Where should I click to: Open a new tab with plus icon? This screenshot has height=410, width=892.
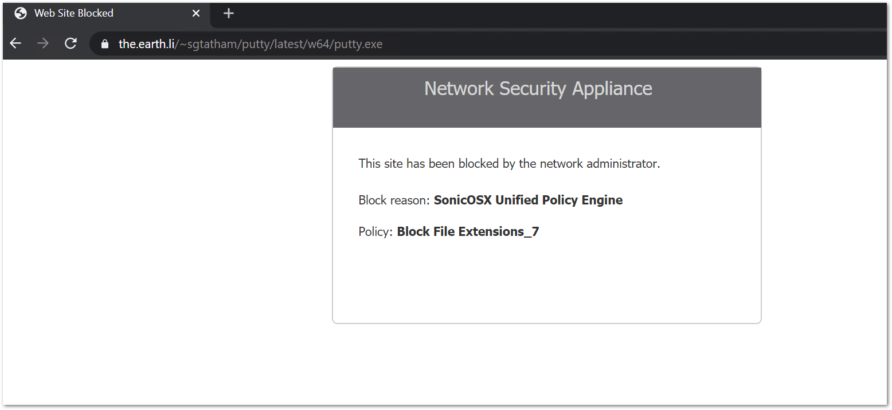[229, 13]
